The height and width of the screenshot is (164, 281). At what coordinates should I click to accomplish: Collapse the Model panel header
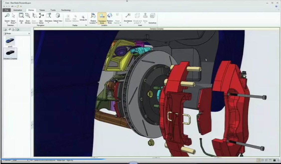point(29,33)
